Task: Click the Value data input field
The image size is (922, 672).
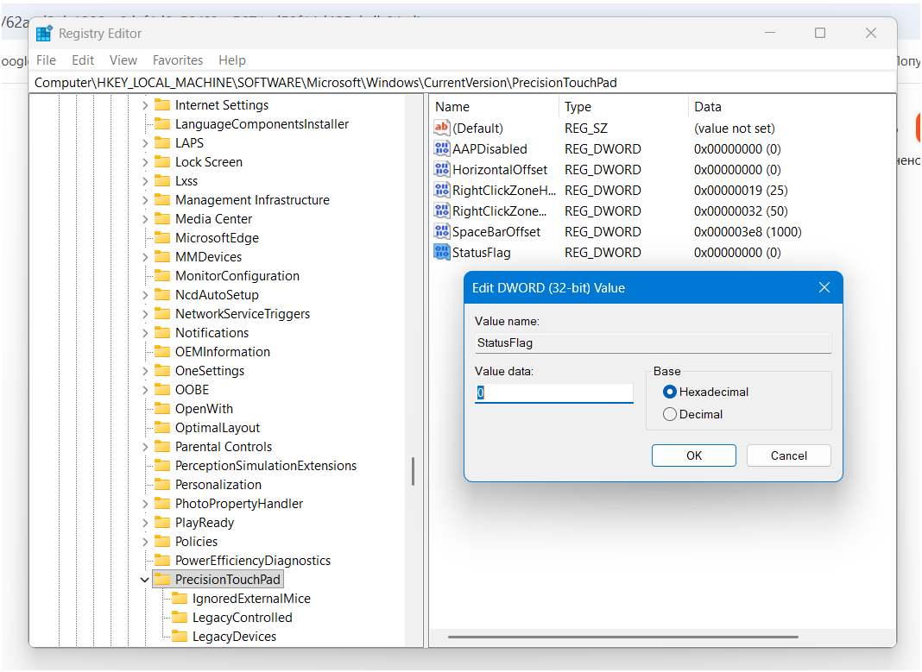Action: point(554,393)
